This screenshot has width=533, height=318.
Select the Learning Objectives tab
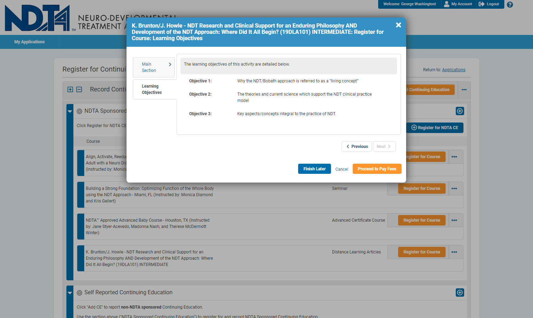(154, 89)
